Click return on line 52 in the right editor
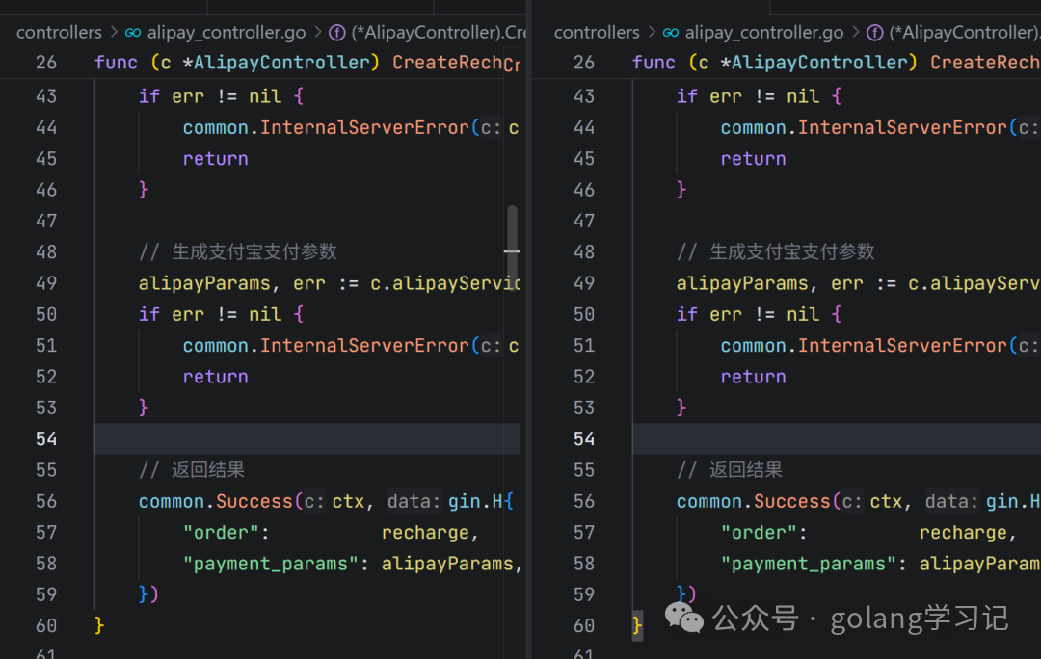Viewport: 1041px width, 659px height. [x=753, y=377]
